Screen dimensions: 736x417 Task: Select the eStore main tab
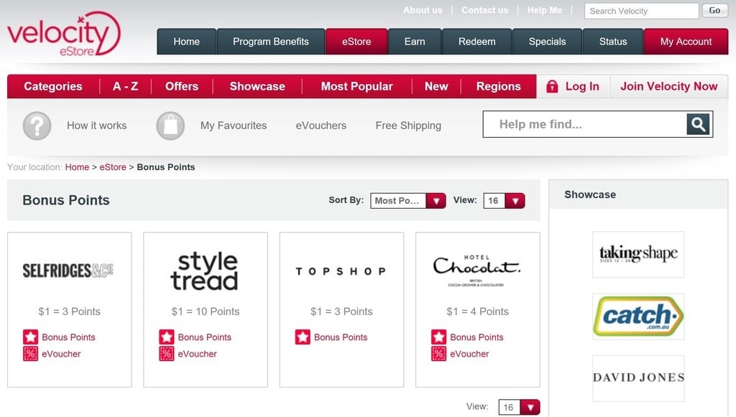coord(356,42)
